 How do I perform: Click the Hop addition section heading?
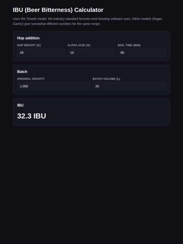coord(28,38)
